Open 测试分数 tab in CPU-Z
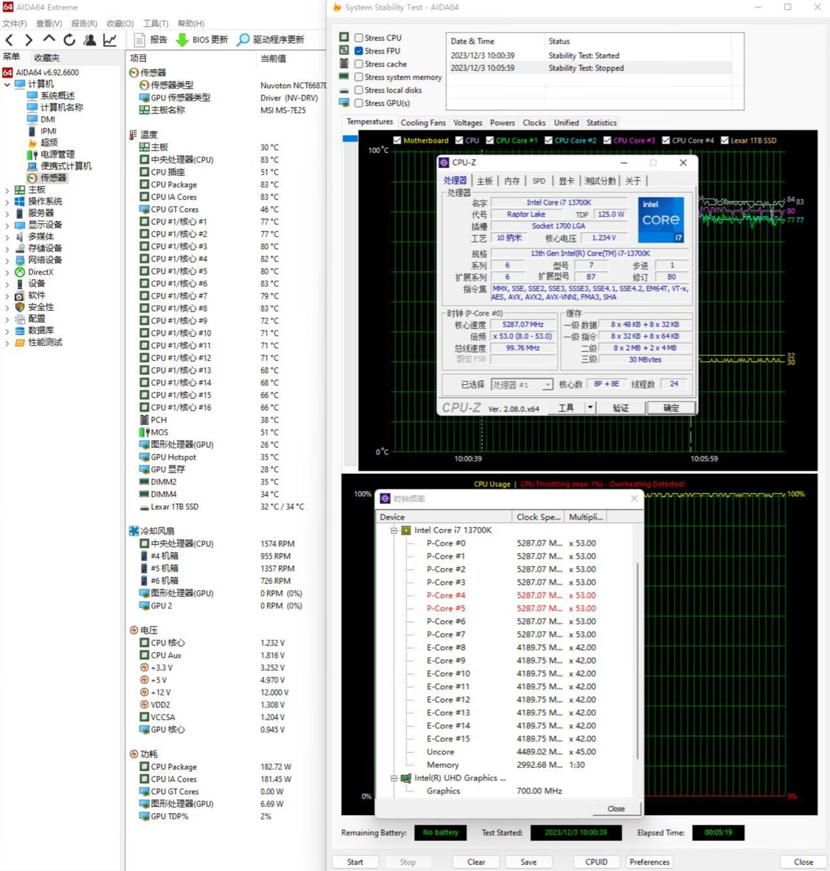This screenshot has width=830, height=871. pyautogui.click(x=600, y=181)
